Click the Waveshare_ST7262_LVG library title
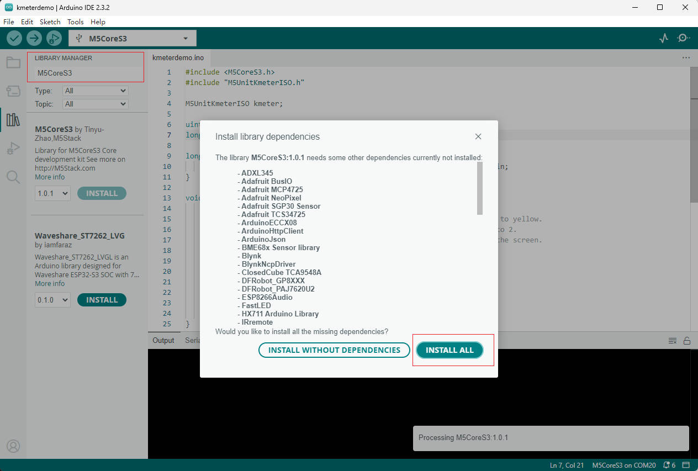The height and width of the screenshot is (471, 698). [x=80, y=236]
